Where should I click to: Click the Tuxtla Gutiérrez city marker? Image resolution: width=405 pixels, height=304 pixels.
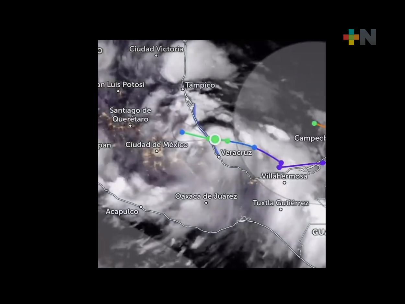281,209
